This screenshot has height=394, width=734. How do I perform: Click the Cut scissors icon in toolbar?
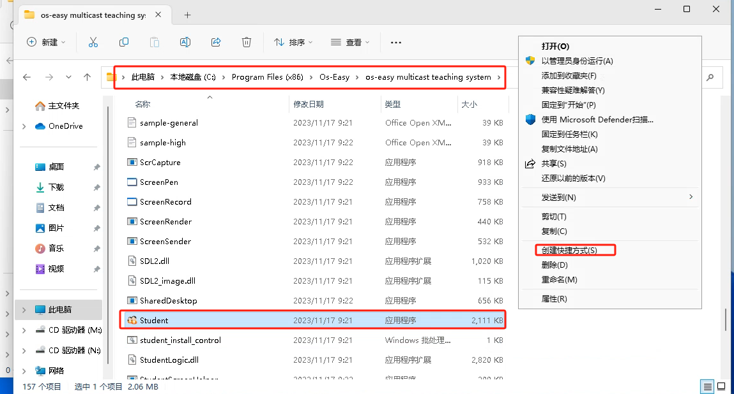pyautogui.click(x=93, y=42)
